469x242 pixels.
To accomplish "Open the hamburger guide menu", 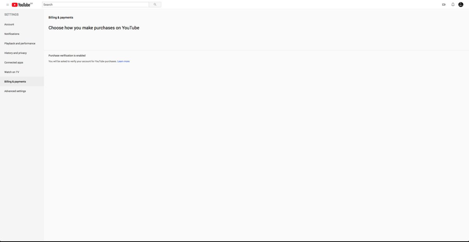I will 7,5.
